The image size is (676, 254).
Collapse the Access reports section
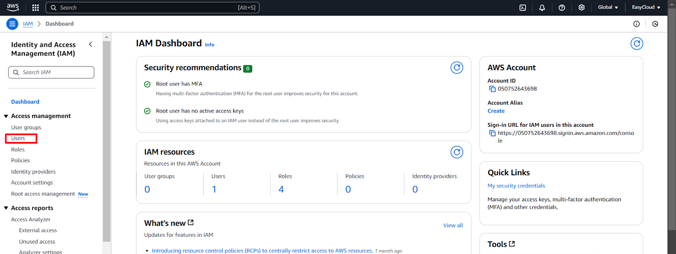pos(6,208)
